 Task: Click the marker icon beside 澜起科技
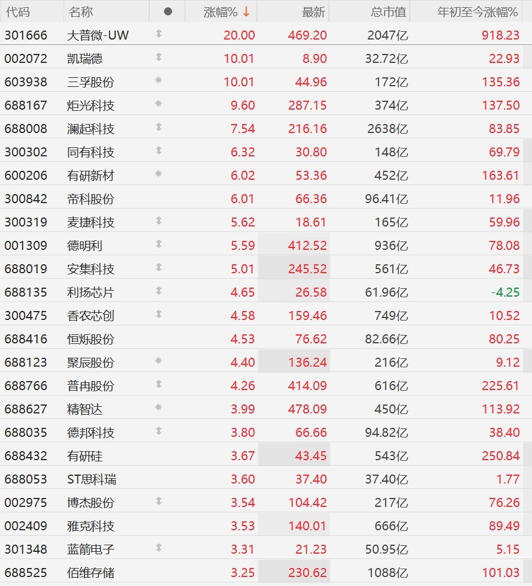point(159,128)
